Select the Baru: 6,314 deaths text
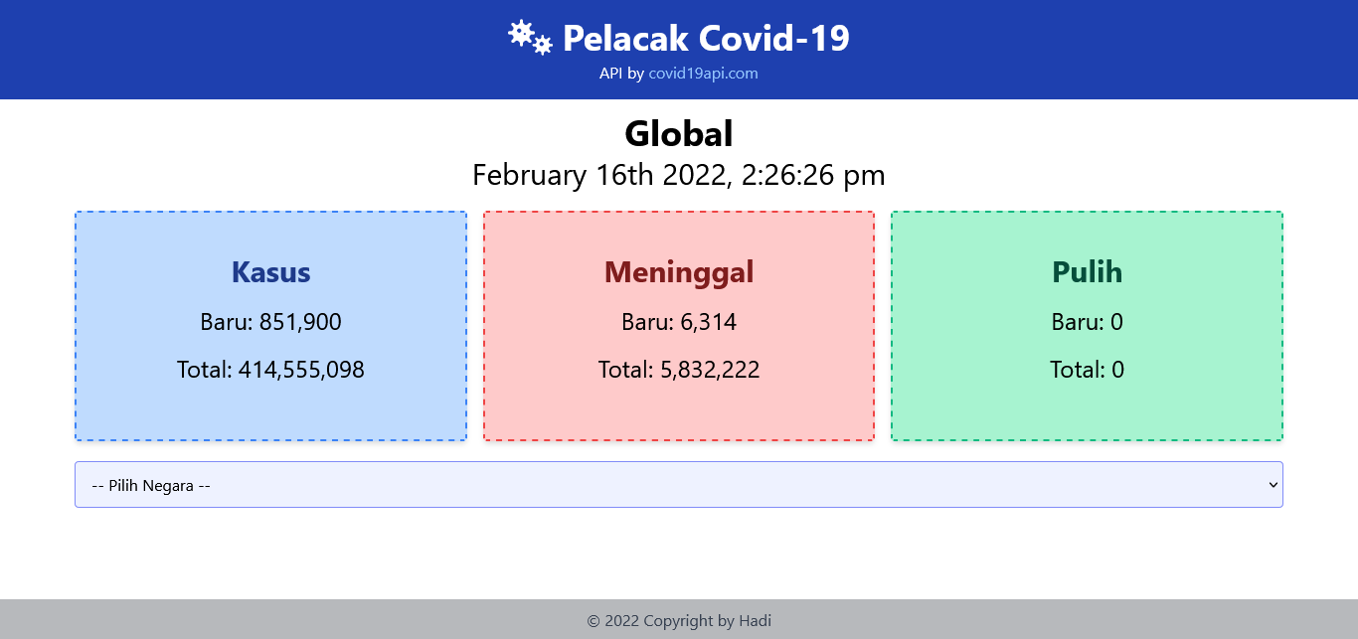 679,322
